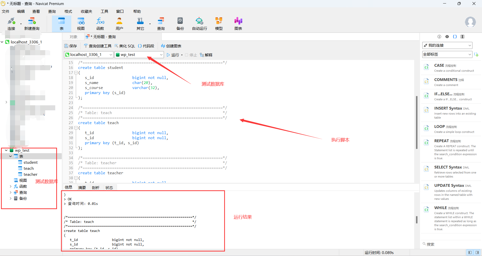Screen dimensions: 482x256
Task: Open the wp_test database dropdown
Action: click(139, 55)
